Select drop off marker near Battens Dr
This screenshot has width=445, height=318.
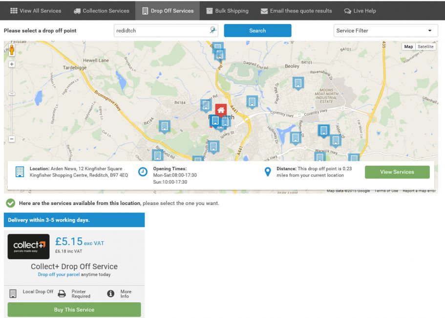click(295, 138)
